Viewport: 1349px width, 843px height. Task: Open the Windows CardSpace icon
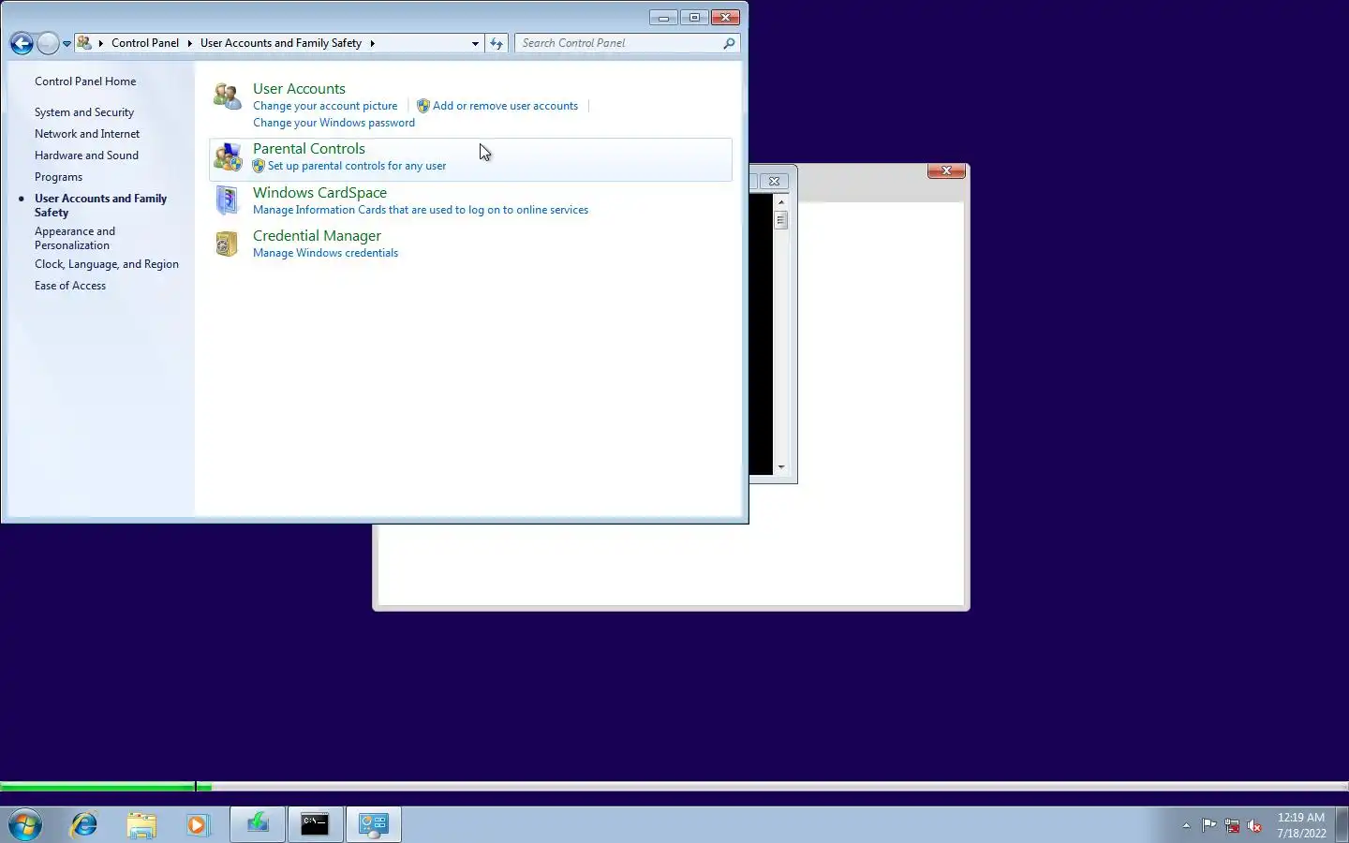[228, 200]
